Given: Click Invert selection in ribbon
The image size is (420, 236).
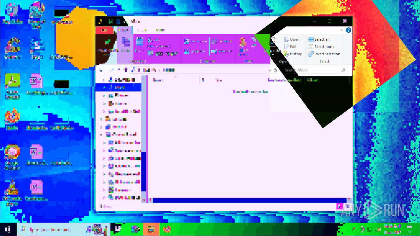Looking at the screenshot, I should pyautogui.click(x=324, y=54).
